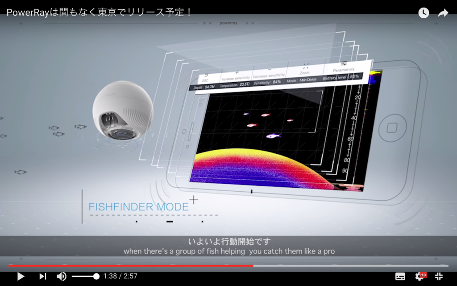Click the red playhead on progress bar

point(253,265)
